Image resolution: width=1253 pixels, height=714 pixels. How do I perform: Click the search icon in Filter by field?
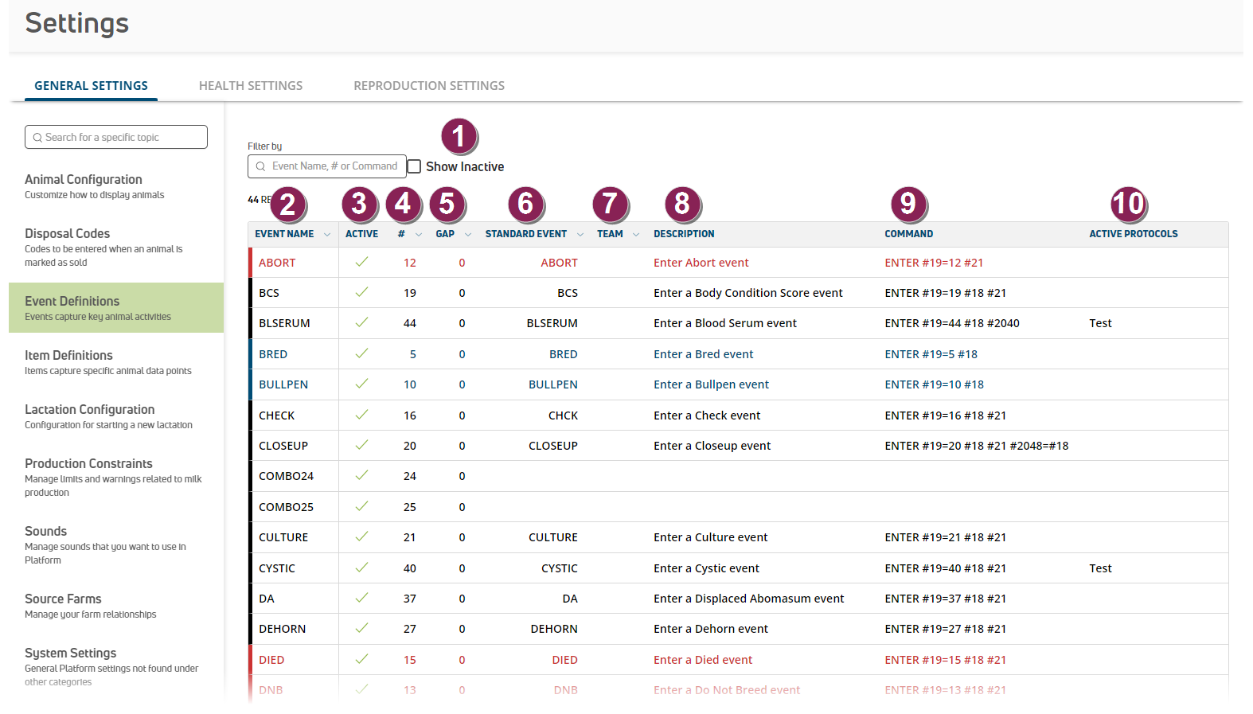pos(260,166)
